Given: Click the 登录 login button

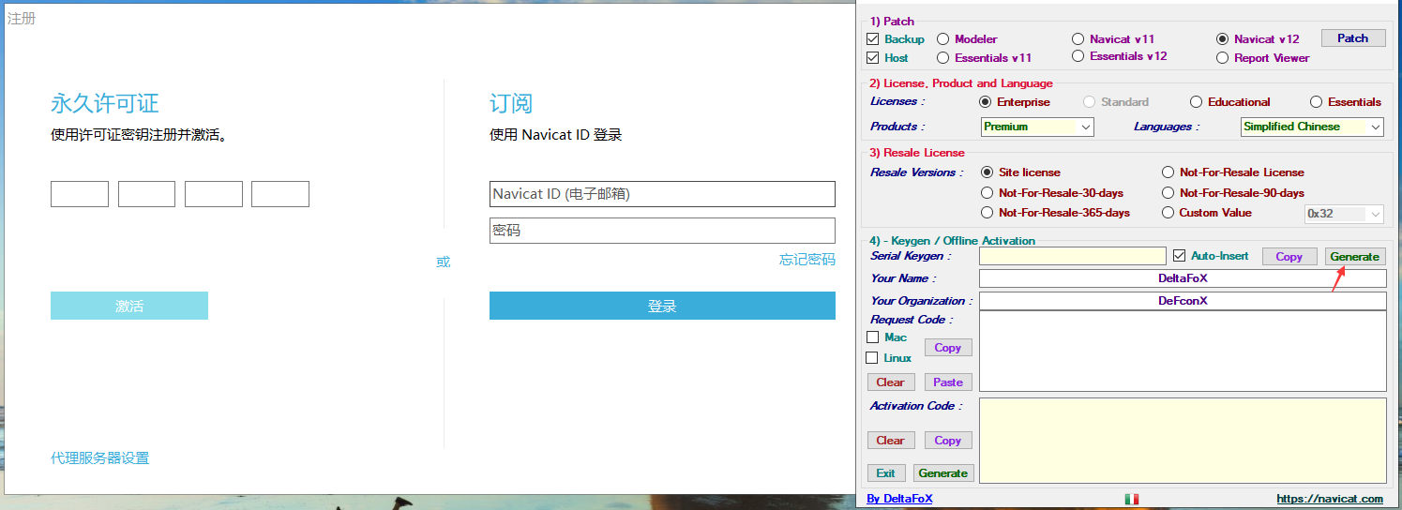Looking at the screenshot, I should coord(662,306).
